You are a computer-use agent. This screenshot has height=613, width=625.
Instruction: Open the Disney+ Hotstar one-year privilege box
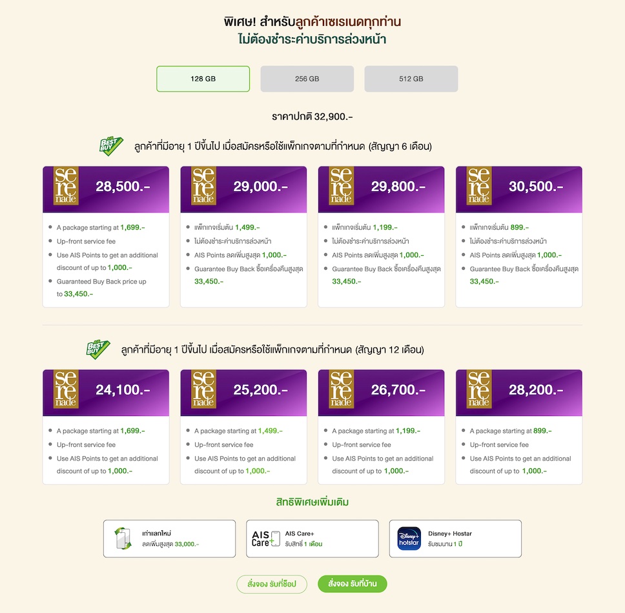click(x=455, y=539)
